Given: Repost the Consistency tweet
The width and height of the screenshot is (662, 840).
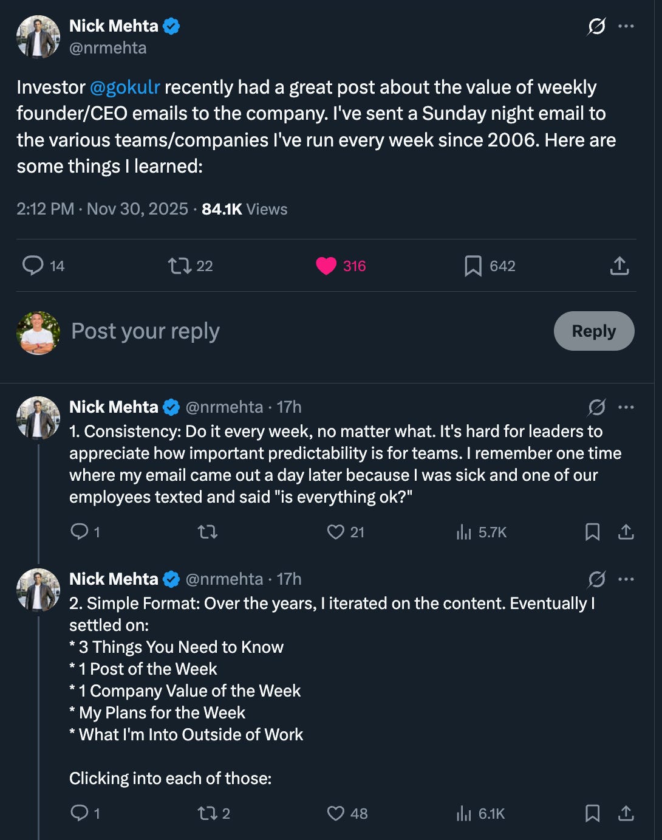Looking at the screenshot, I should point(208,532).
